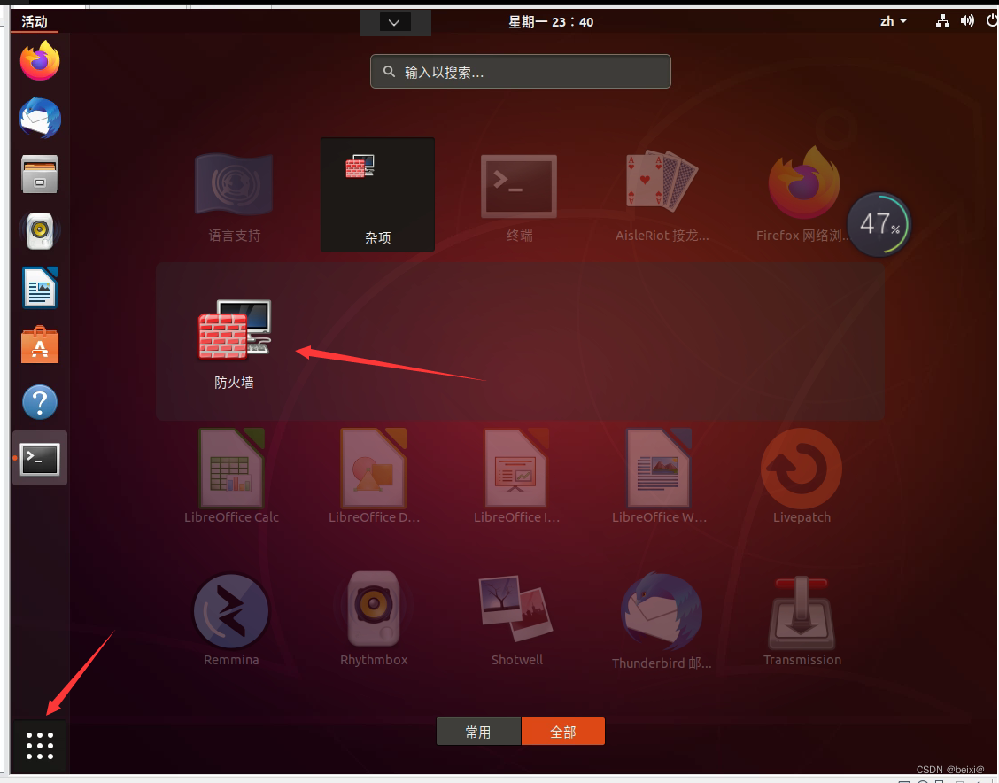Image resolution: width=999 pixels, height=783 pixels.
Task: Open LibreOffice Writer from app grid
Action: coord(660,476)
